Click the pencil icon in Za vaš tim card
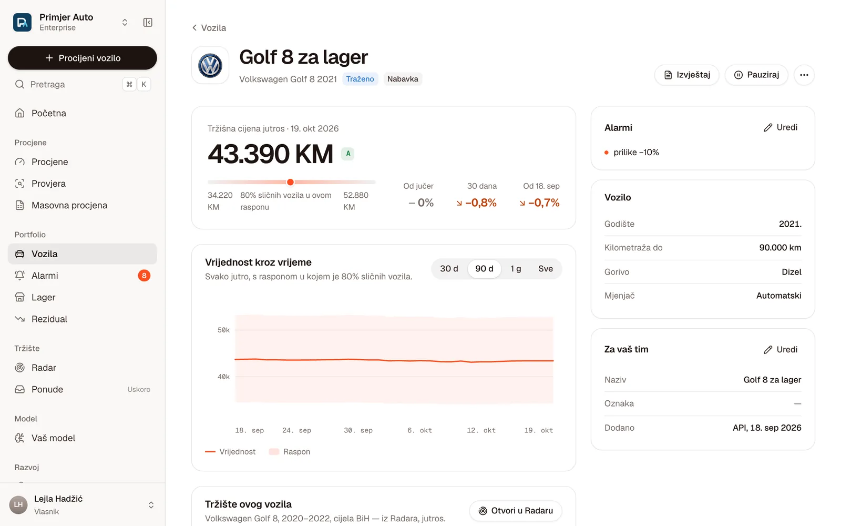The image size is (841, 526). 768,350
